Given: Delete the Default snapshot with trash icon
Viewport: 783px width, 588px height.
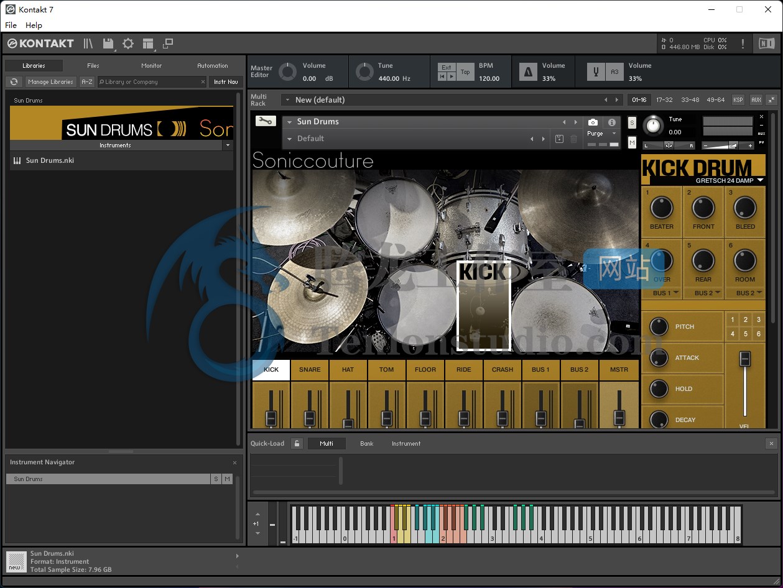Looking at the screenshot, I should [x=574, y=139].
